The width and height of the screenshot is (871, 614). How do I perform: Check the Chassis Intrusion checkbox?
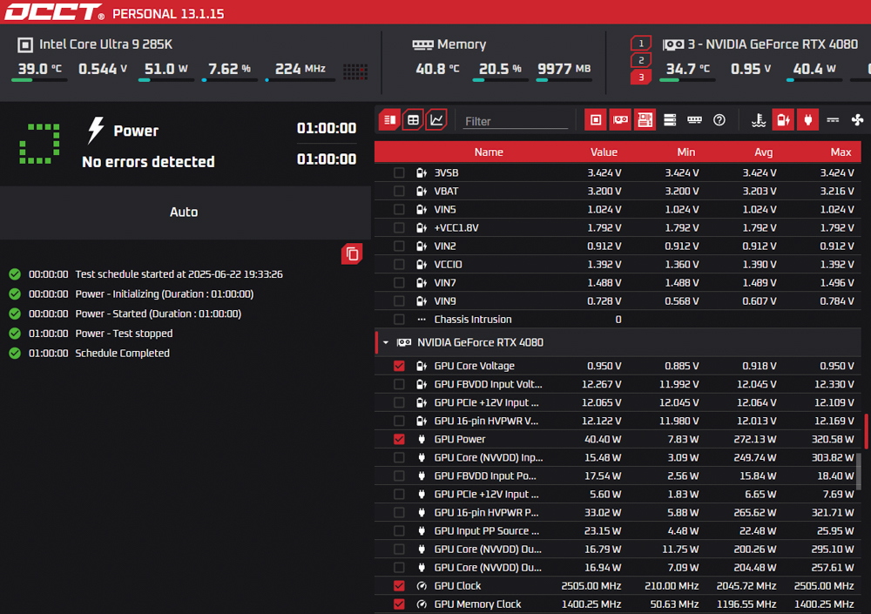click(x=399, y=320)
